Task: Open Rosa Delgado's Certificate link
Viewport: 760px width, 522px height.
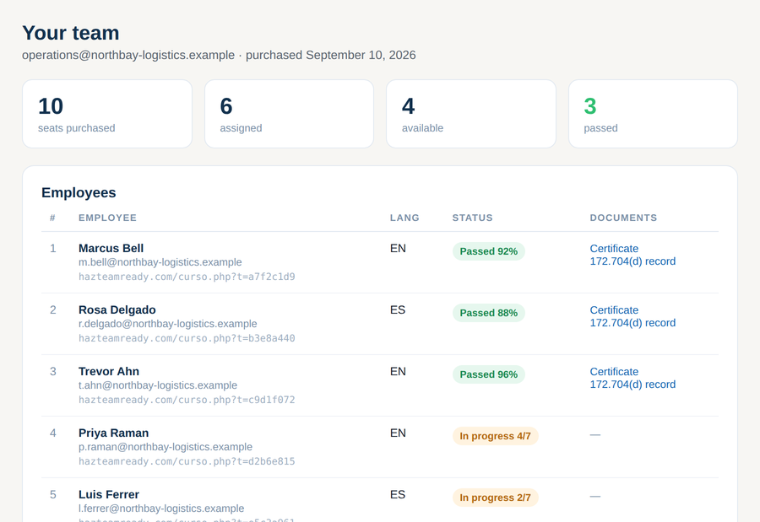Action: pos(614,309)
